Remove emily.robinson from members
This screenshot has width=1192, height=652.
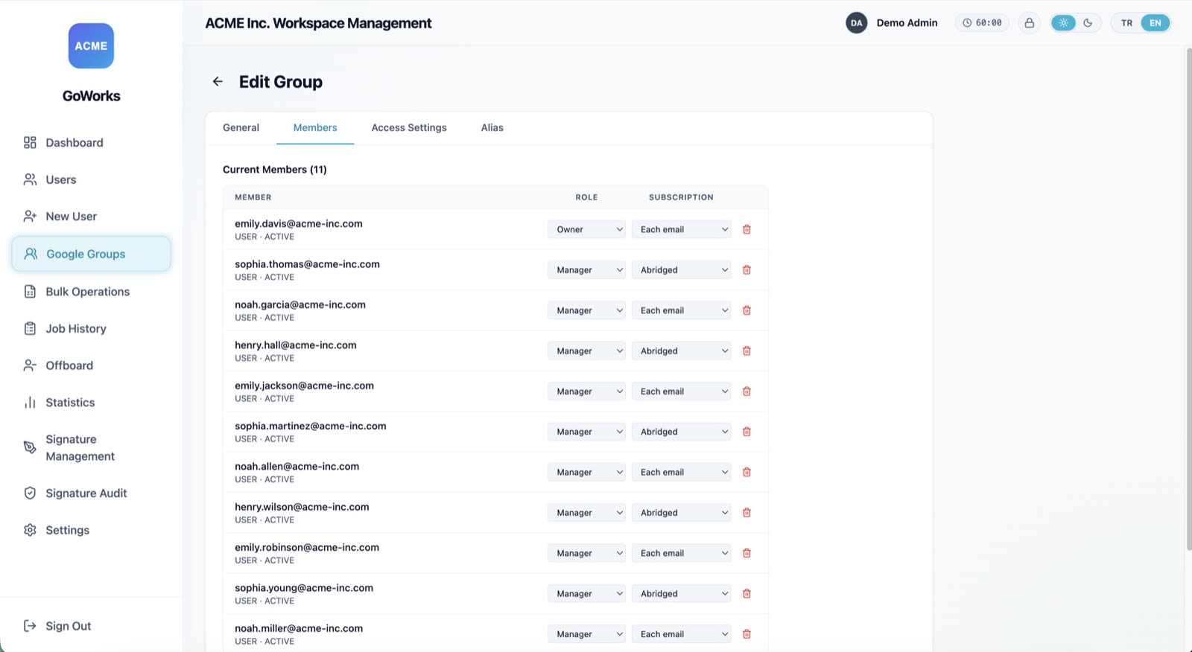coord(746,553)
